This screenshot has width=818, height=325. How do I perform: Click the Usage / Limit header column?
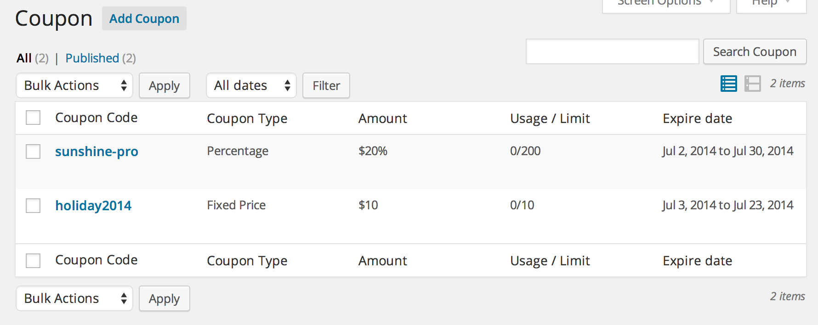pyautogui.click(x=550, y=118)
